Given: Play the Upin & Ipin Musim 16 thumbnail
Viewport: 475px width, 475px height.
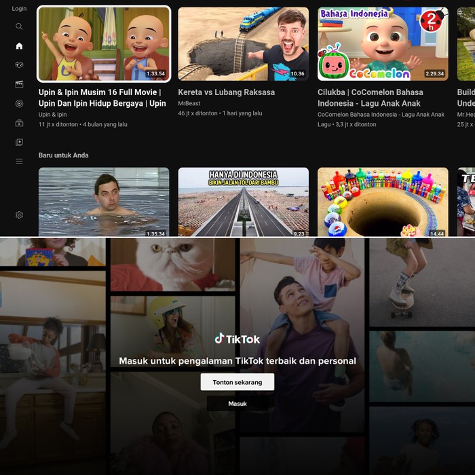Looking at the screenshot, I should (104, 44).
